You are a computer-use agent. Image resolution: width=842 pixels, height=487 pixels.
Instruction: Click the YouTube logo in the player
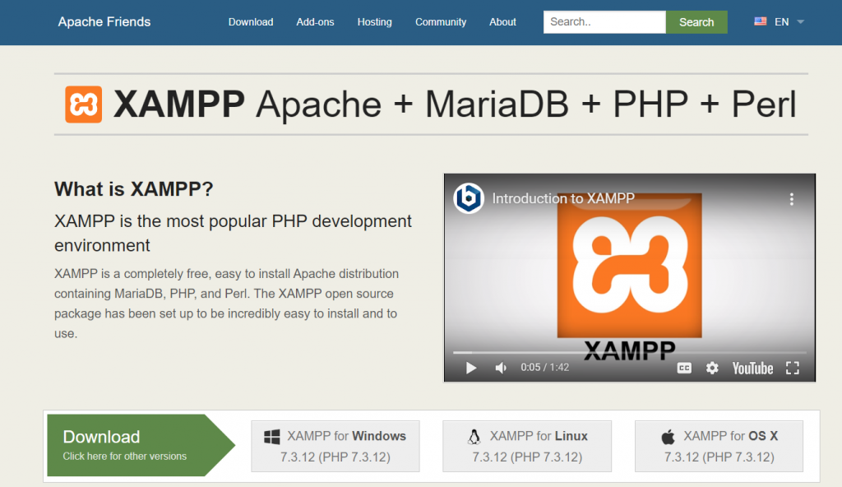pos(752,368)
